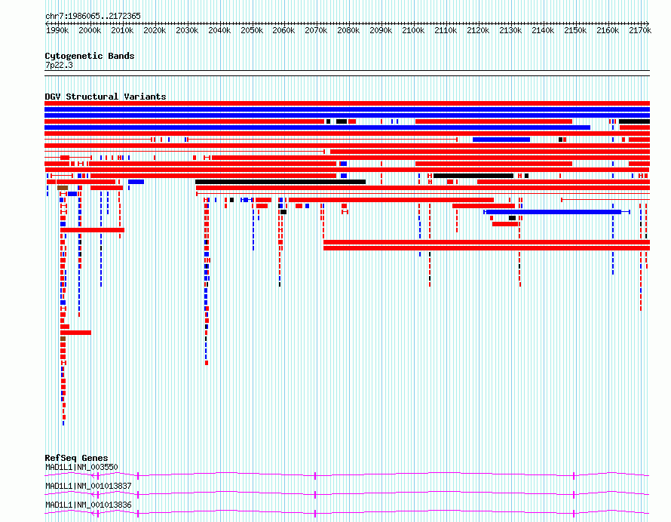Open the MAD1L1|NM_001013836 gene label
The height and width of the screenshot is (522, 671).
point(88,505)
